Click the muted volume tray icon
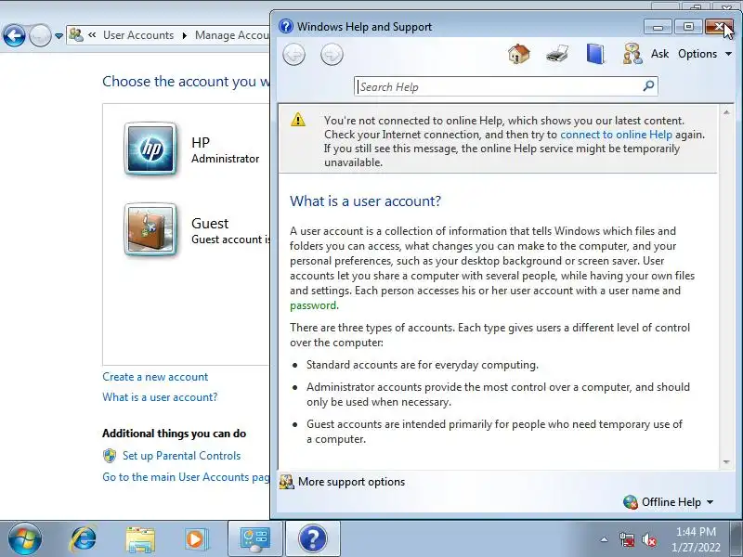Image resolution: width=743 pixels, height=557 pixels. [649, 539]
